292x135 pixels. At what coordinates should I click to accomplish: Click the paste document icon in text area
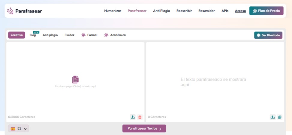pyautogui.click(x=75, y=79)
